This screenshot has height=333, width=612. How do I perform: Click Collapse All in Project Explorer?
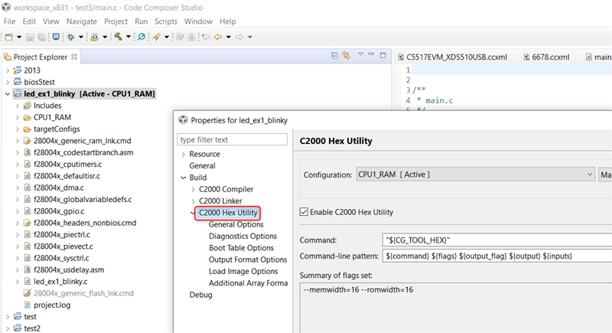pos(334,56)
